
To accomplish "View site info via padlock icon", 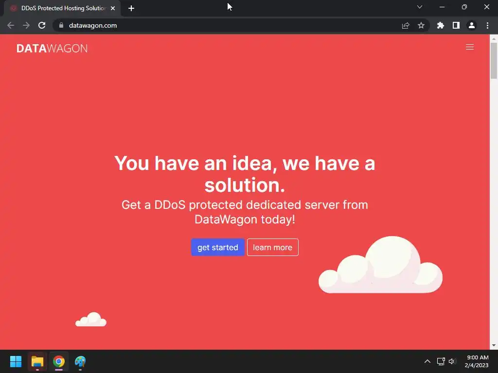I will click(61, 25).
